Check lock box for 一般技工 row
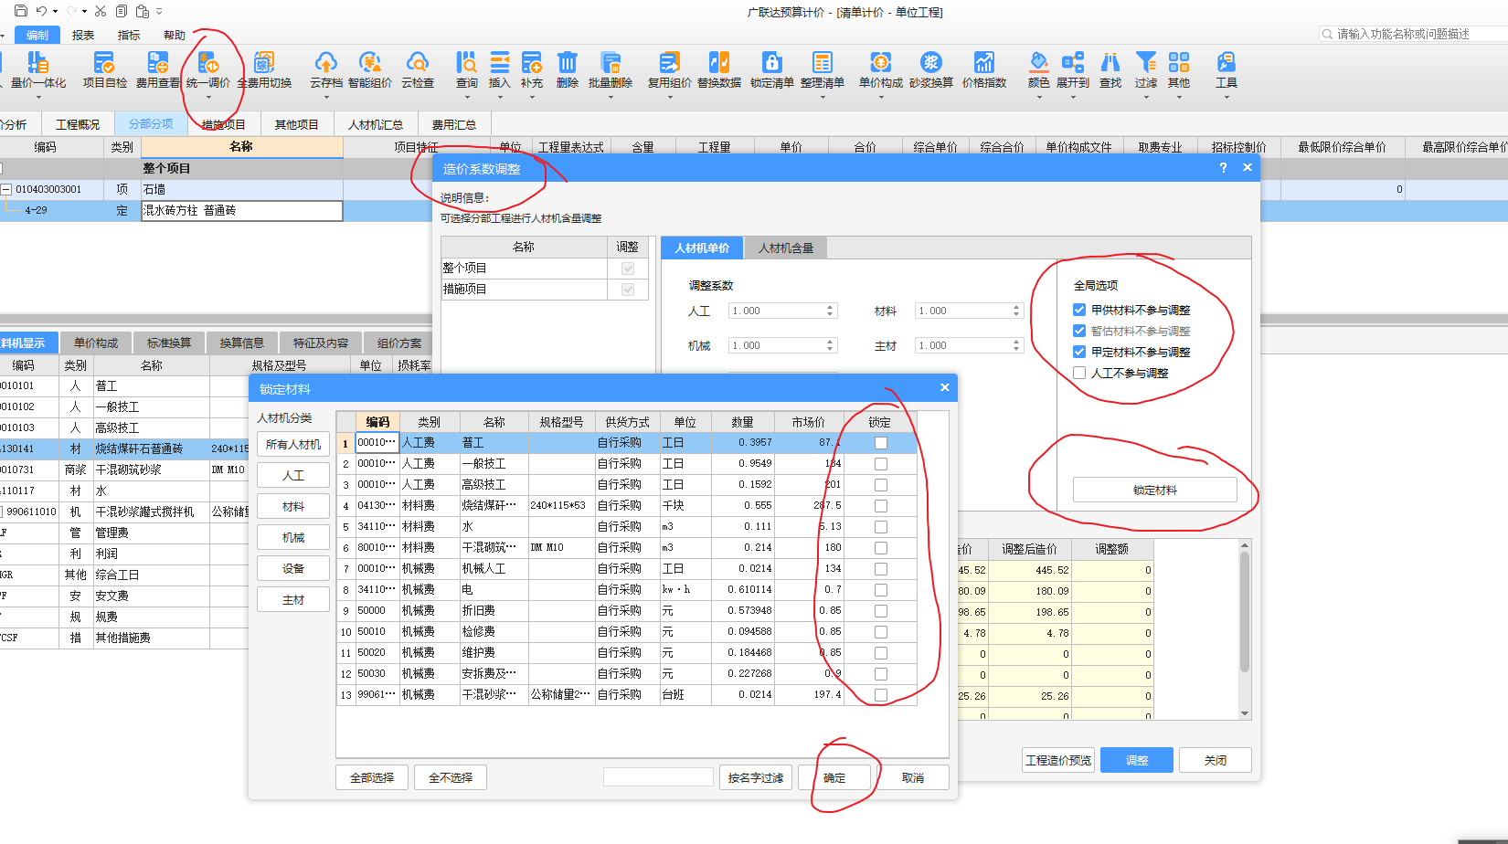Image resolution: width=1508 pixels, height=844 pixels. 880,463
